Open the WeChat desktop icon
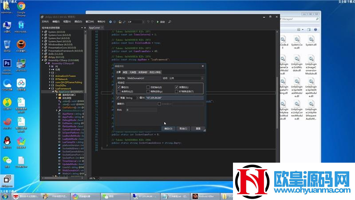 (x=7, y=162)
